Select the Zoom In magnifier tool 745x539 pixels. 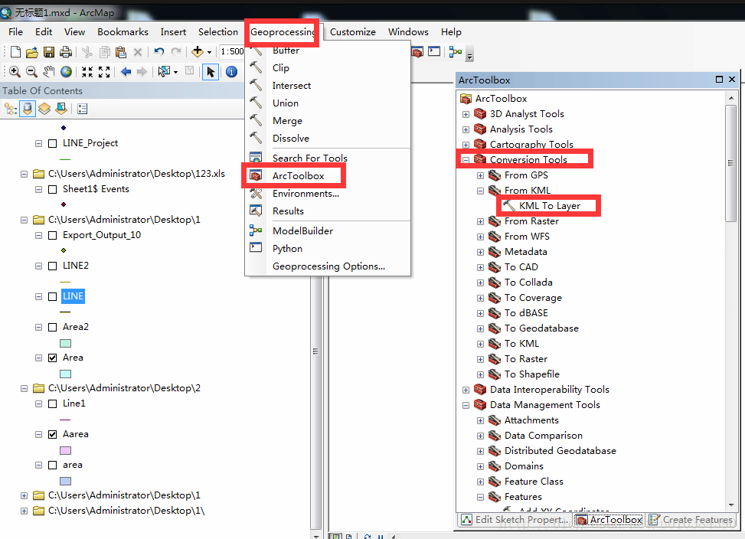(15, 72)
